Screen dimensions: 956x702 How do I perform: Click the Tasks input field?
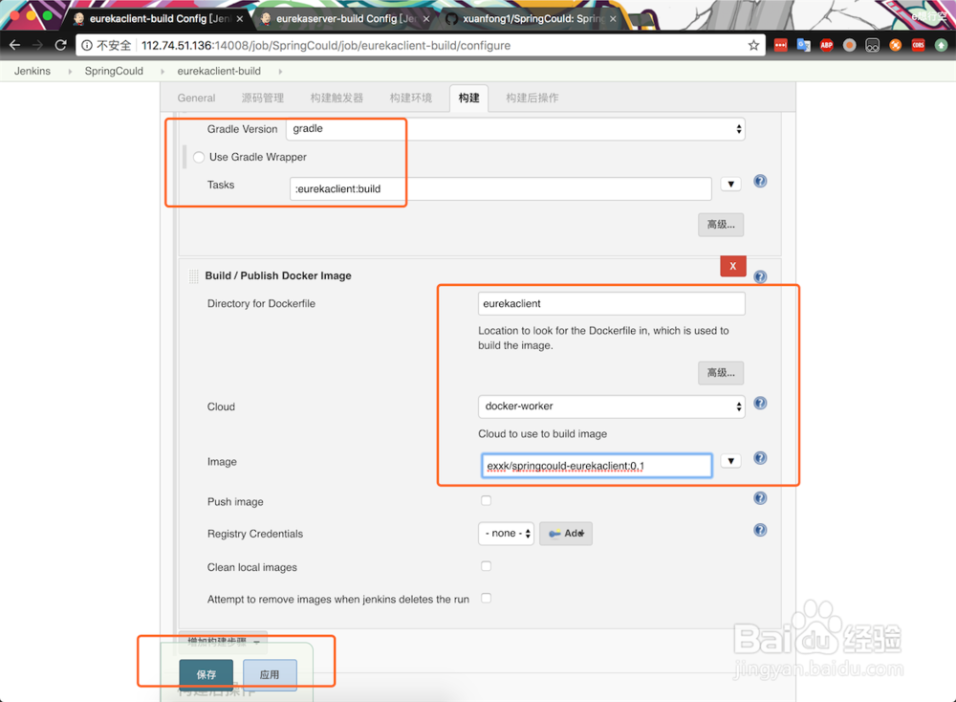point(501,188)
